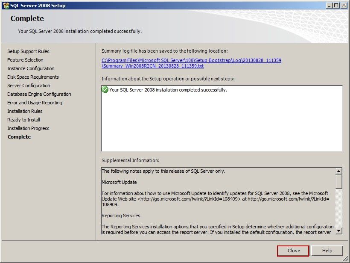This screenshot has width=350, height=263.
Task: Select the Error and Usage Reporting step
Action: pyautogui.click(x=35, y=103)
